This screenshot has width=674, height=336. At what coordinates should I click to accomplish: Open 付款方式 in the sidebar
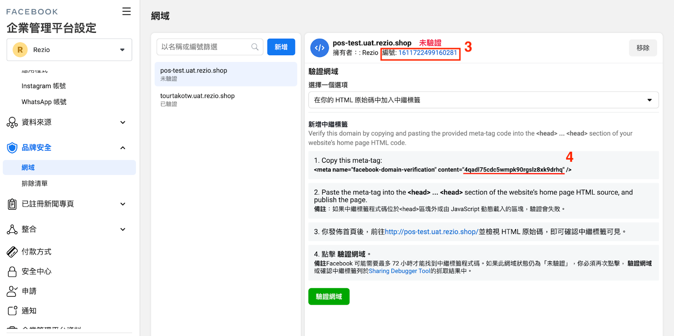coord(37,252)
